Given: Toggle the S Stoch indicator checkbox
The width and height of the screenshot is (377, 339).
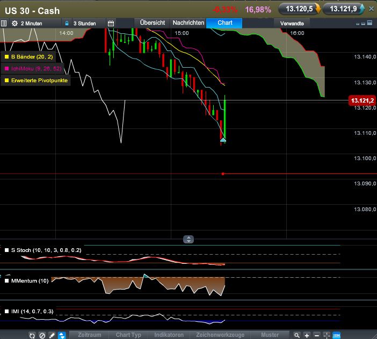Looking at the screenshot, I should (7, 250).
